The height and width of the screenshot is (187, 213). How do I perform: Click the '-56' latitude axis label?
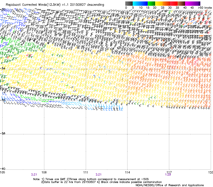[x=3, y=100]
